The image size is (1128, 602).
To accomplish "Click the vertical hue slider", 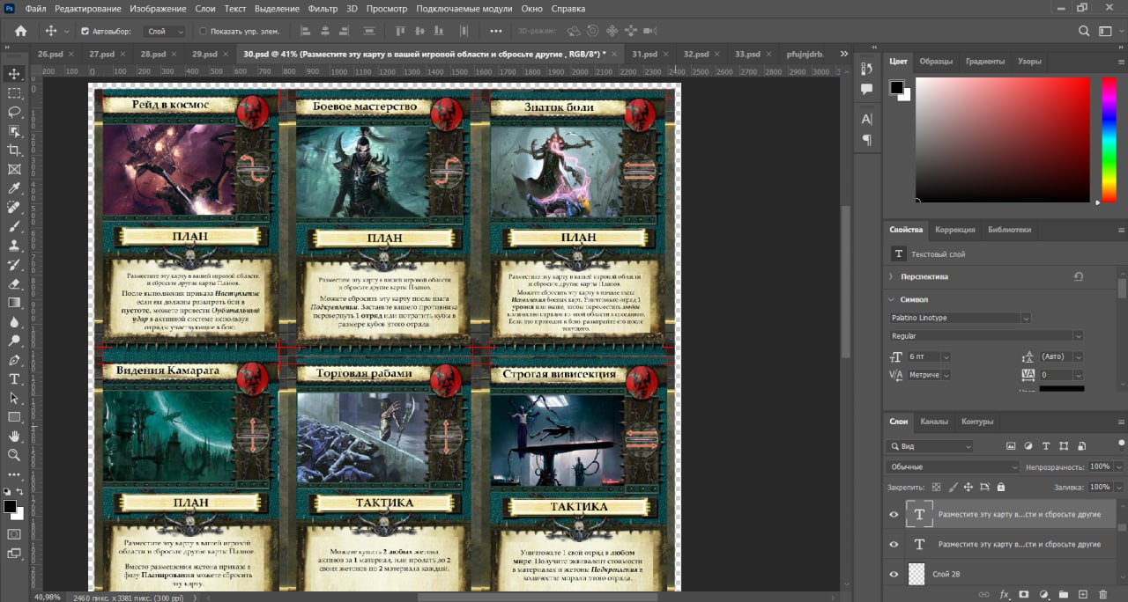I will (x=1109, y=139).
